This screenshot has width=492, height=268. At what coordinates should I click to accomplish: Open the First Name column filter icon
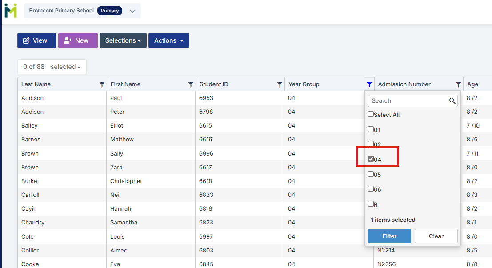pos(191,84)
